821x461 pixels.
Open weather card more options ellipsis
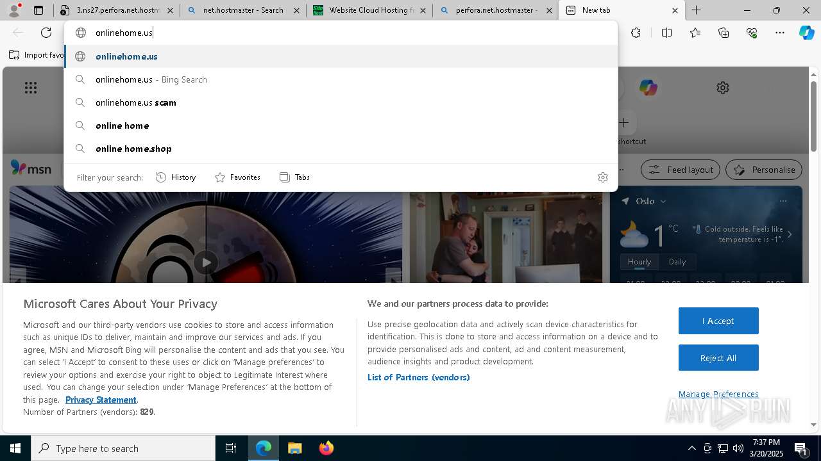click(783, 201)
